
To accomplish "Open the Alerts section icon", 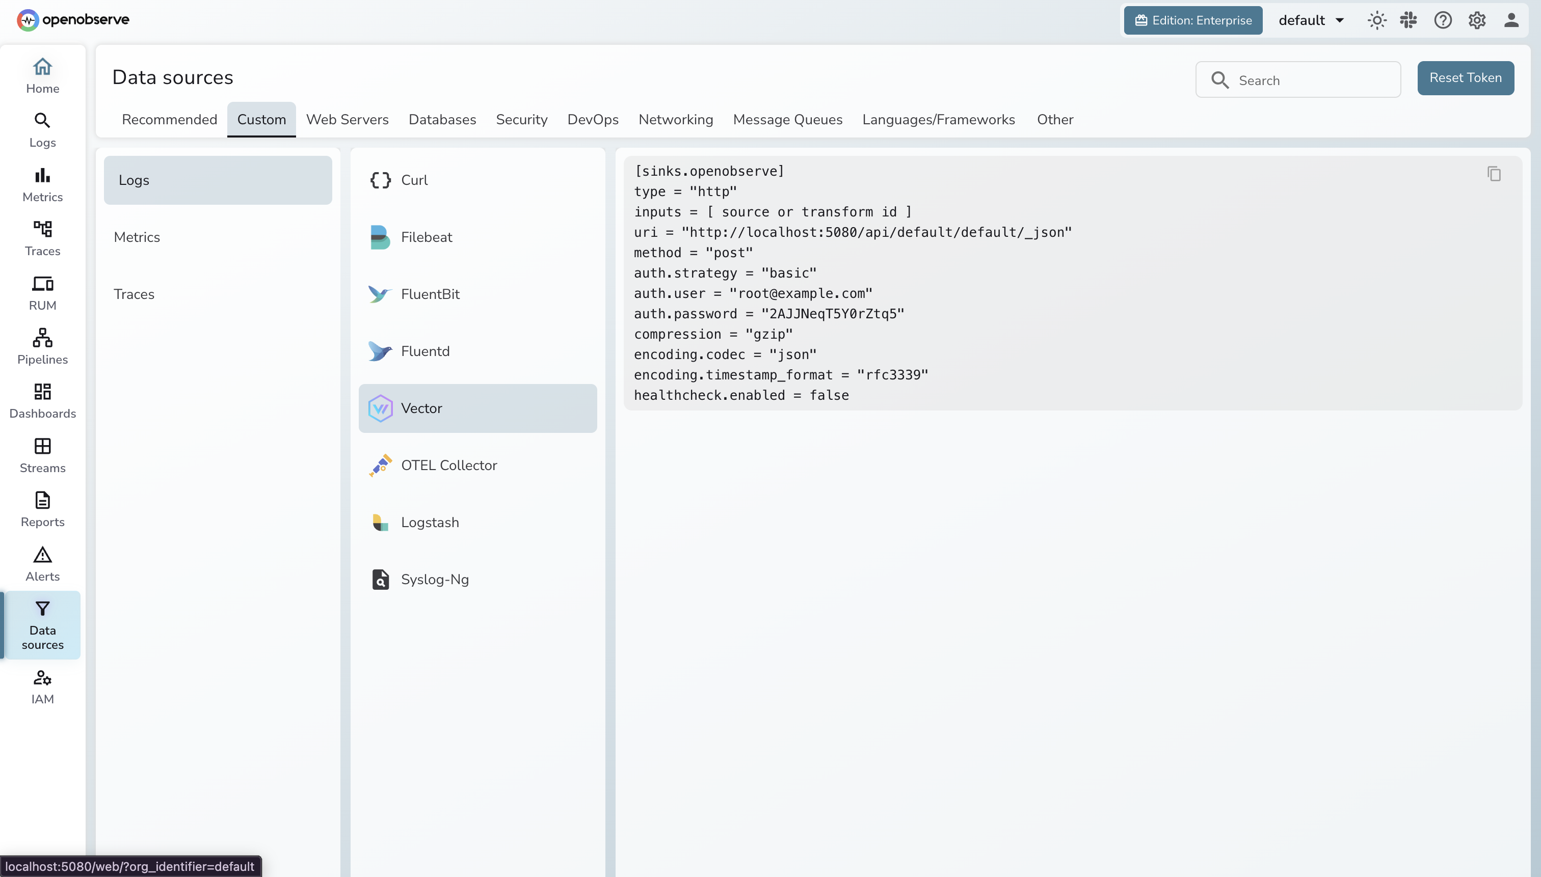I will pos(42,563).
